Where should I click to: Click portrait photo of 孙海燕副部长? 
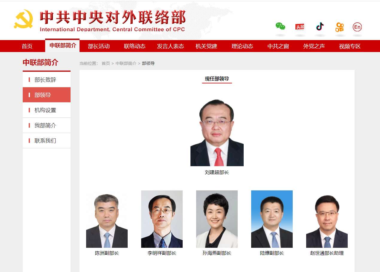click(x=217, y=219)
